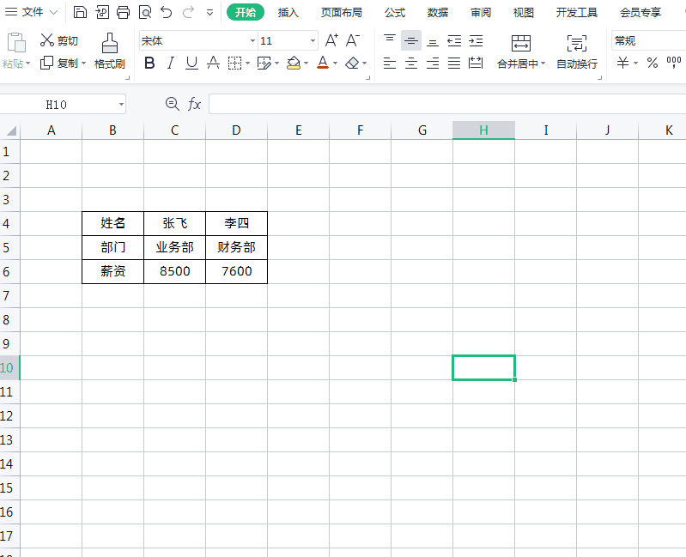Open the 文件 menu dropdown arrow
Screen dimensions: 686x557
[x=53, y=12]
